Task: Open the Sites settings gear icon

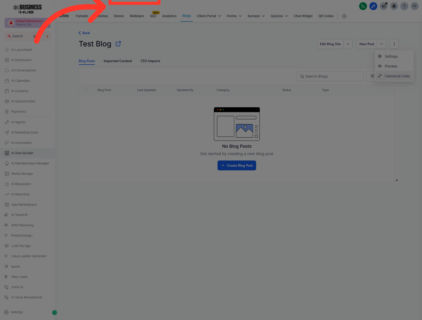Action: (344, 16)
